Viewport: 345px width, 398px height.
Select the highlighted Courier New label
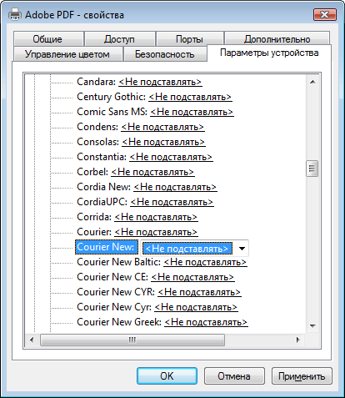click(x=107, y=247)
